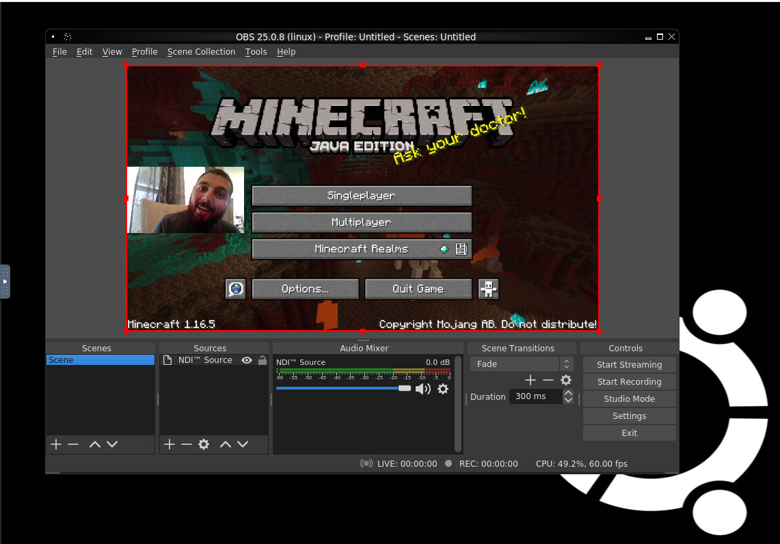Remove scene transition with minus icon
The image size is (780, 544).
[548, 381]
